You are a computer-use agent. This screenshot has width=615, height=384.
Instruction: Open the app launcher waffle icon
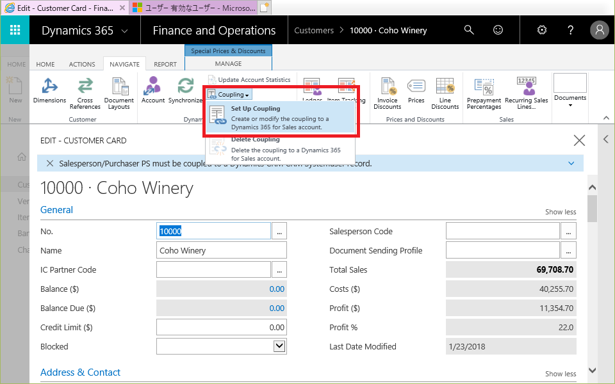(15, 30)
